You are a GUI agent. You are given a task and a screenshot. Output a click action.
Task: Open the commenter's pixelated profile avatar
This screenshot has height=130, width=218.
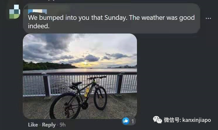click(x=15, y=12)
